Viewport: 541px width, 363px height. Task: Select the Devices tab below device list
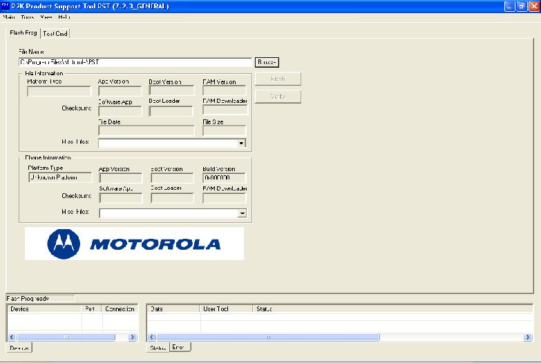click(19, 348)
